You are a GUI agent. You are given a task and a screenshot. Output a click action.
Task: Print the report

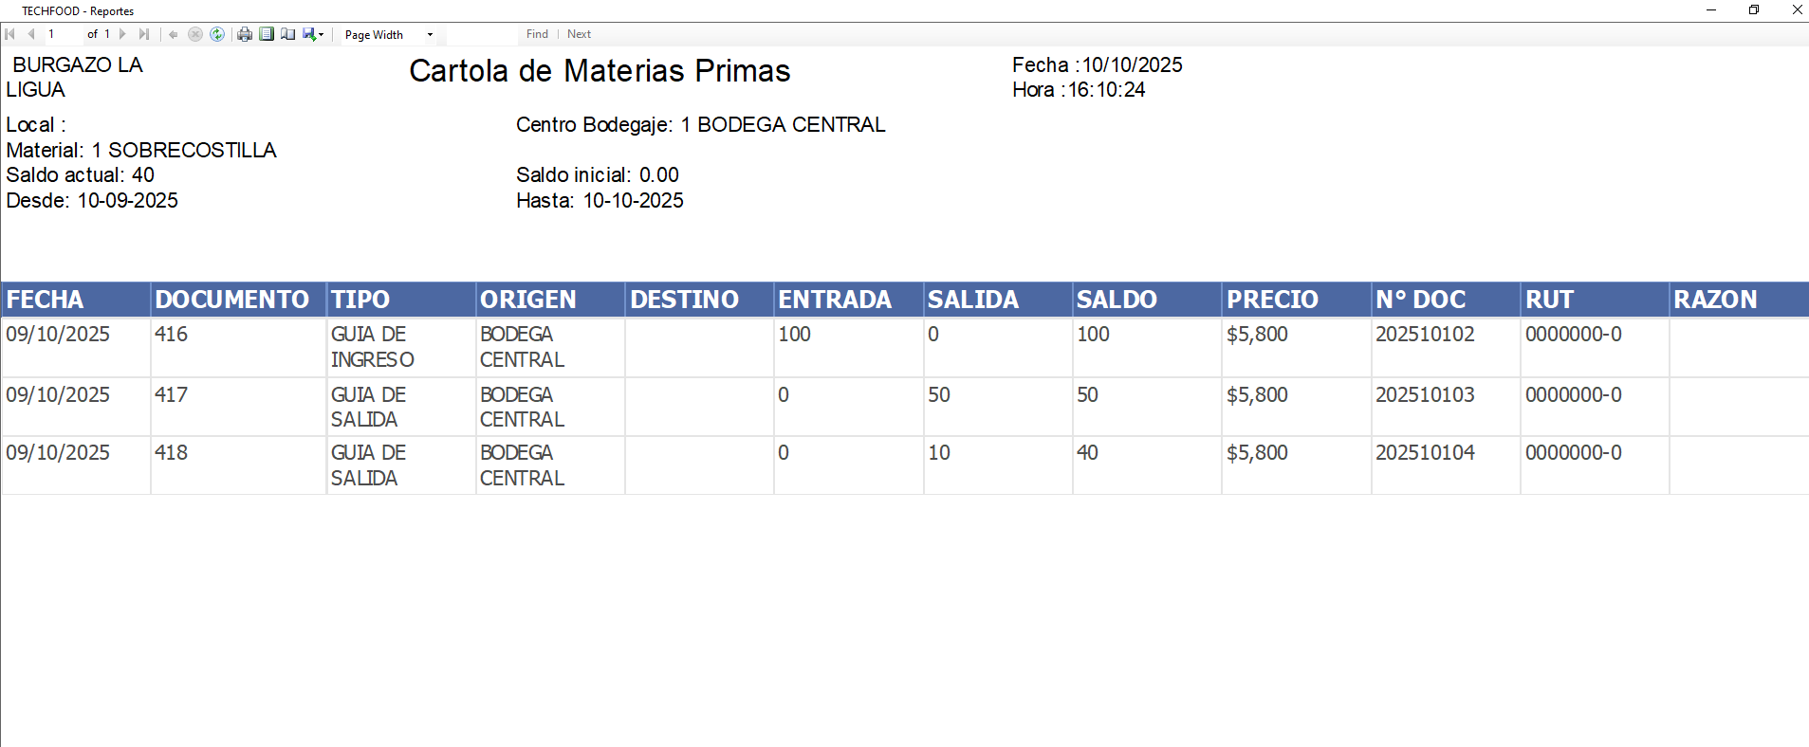point(245,34)
